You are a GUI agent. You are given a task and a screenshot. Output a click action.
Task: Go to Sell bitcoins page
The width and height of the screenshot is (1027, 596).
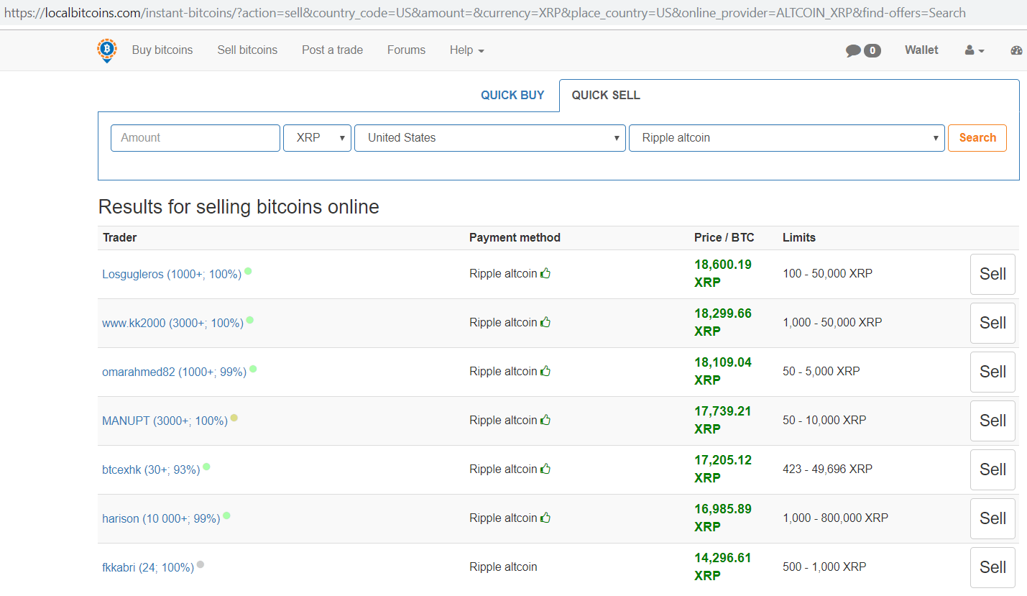pyautogui.click(x=247, y=50)
